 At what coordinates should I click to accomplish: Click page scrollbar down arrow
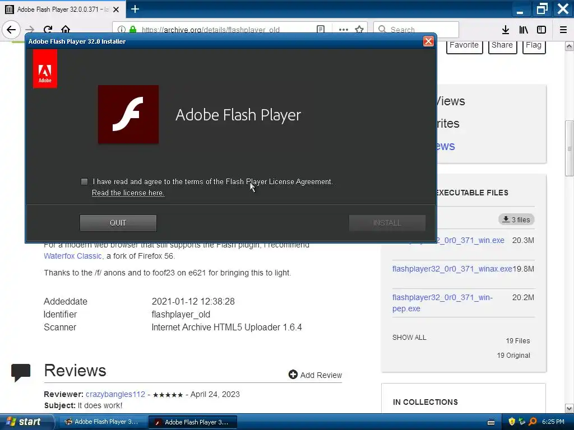(x=570, y=408)
